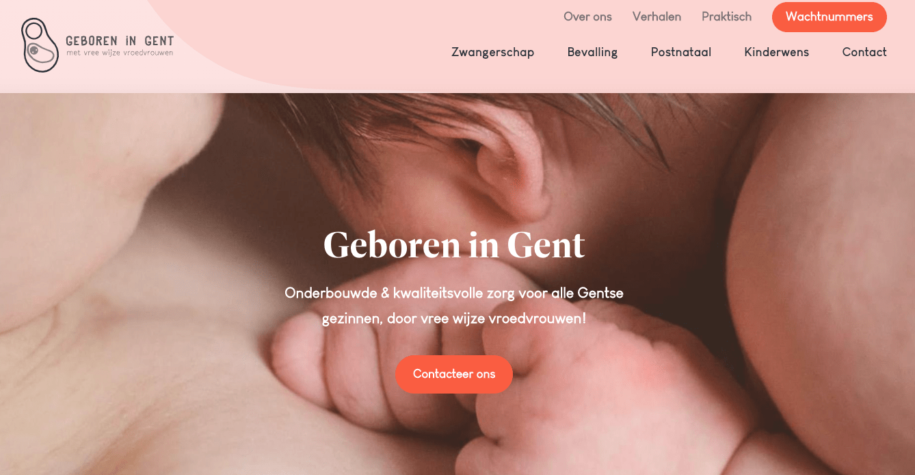Viewport: 915px width, 475px height.
Task: Open the Praktisch menu item
Action: click(x=726, y=16)
